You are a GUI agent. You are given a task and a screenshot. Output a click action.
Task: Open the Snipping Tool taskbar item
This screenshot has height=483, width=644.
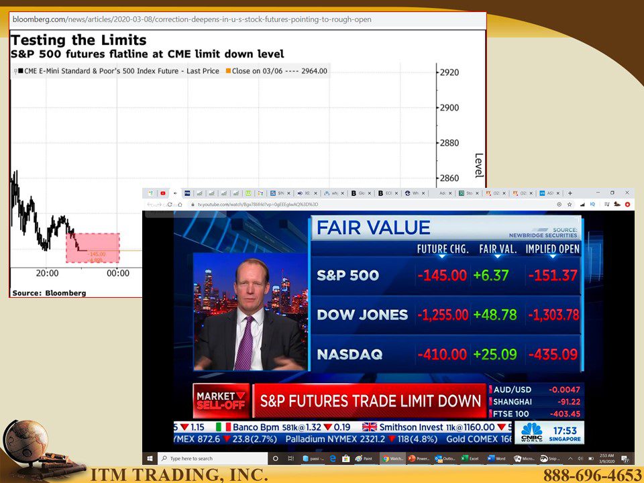[549, 458]
